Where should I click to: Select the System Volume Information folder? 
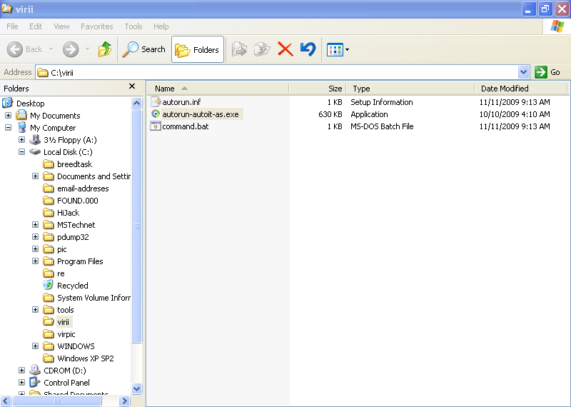click(86, 298)
